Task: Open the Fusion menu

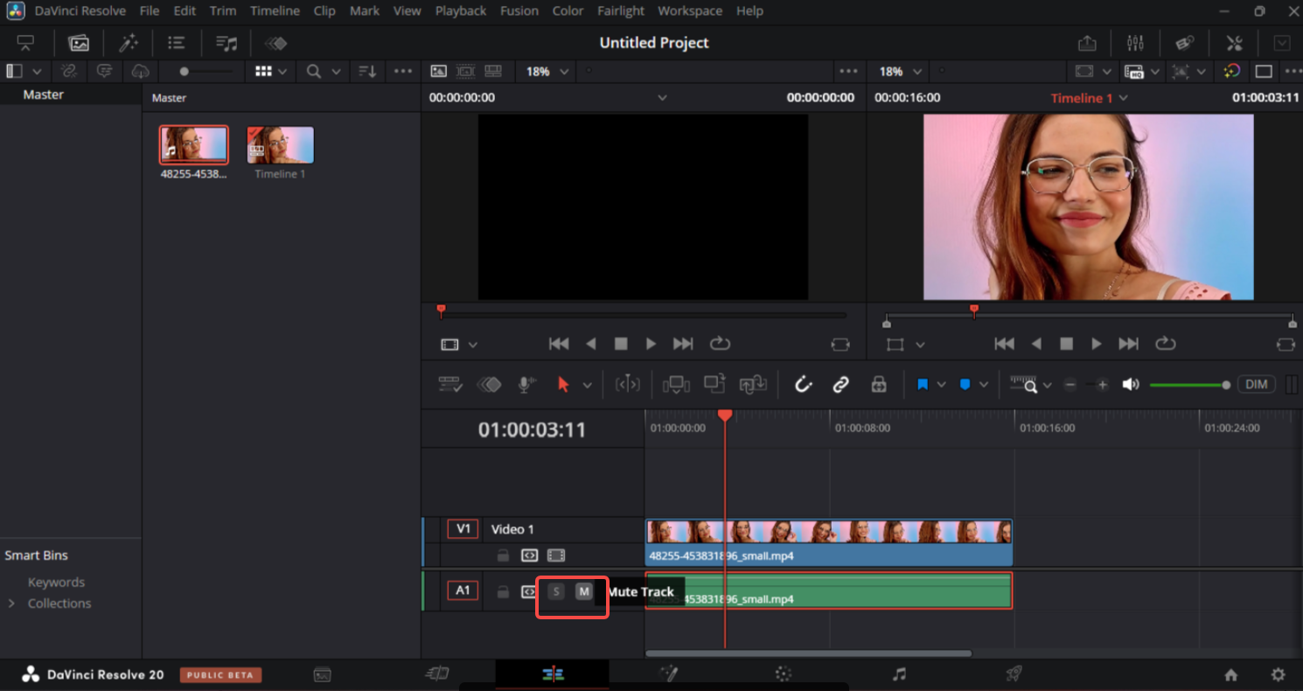Action: (x=519, y=11)
